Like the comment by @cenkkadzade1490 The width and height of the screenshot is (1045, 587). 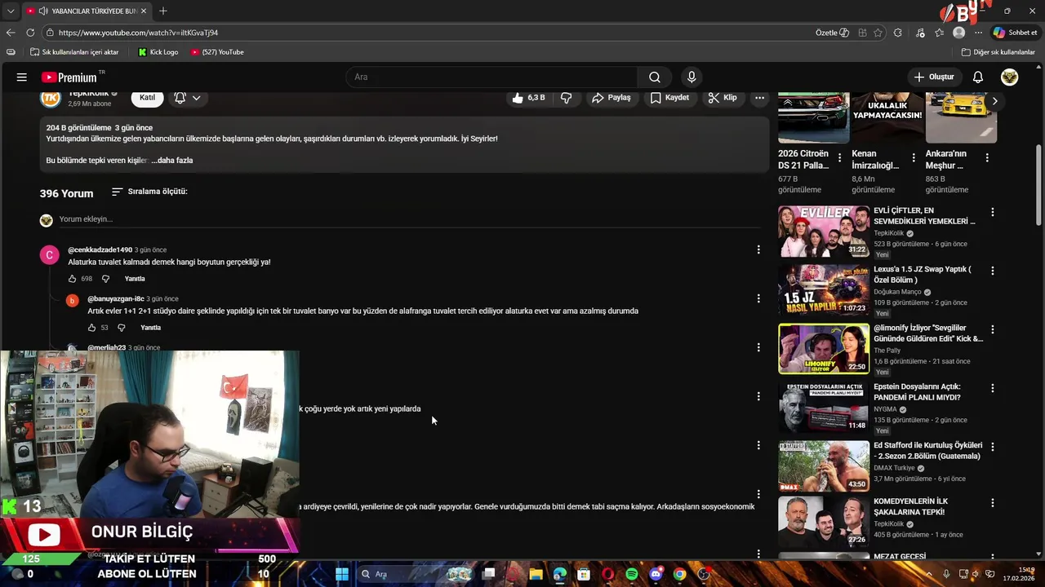point(73,279)
